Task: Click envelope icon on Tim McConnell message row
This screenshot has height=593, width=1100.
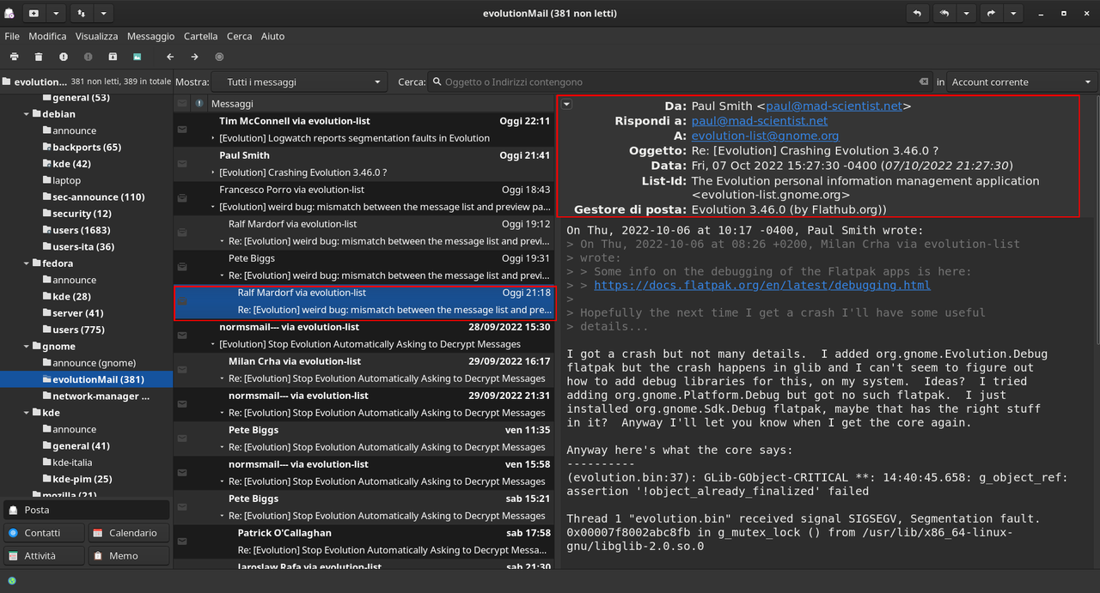Action: click(x=182, y=129)
